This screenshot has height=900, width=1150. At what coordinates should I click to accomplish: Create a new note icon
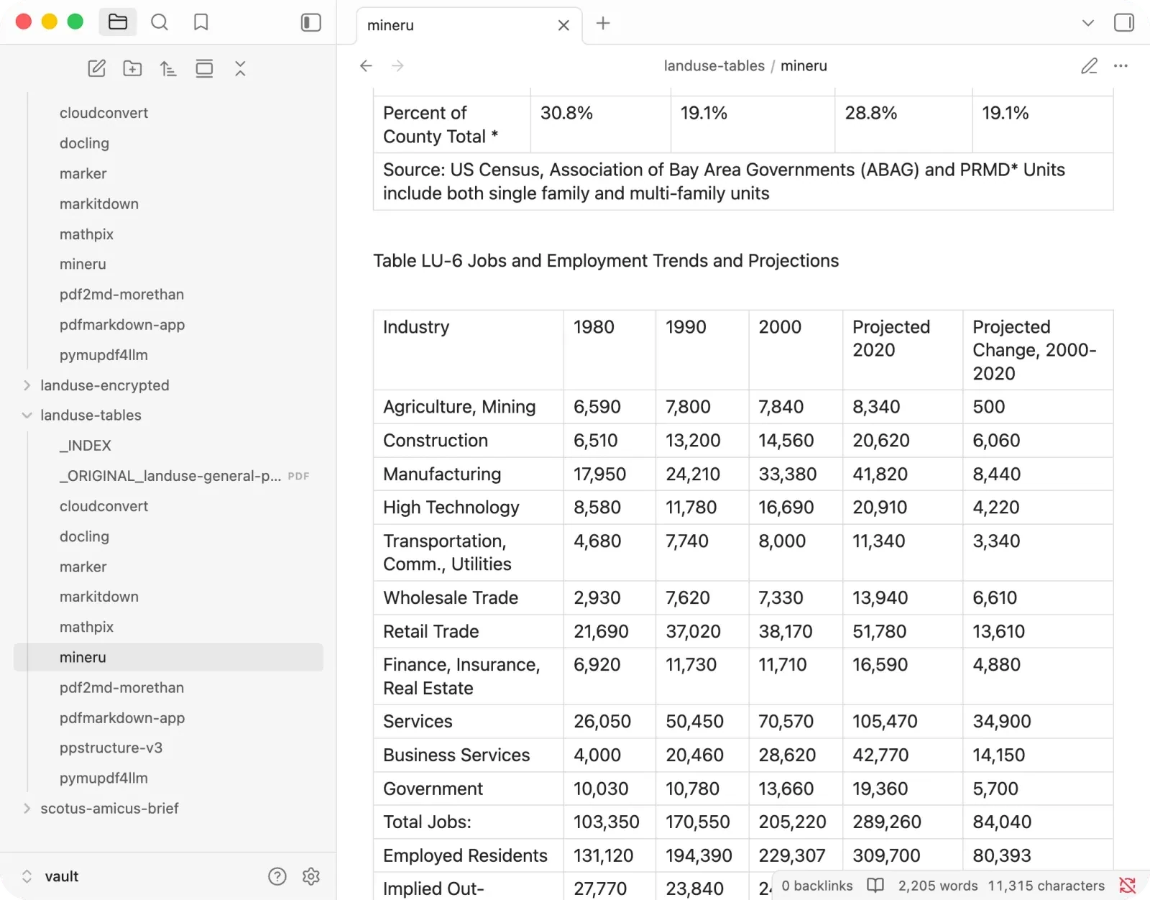(x=97, y=68)
